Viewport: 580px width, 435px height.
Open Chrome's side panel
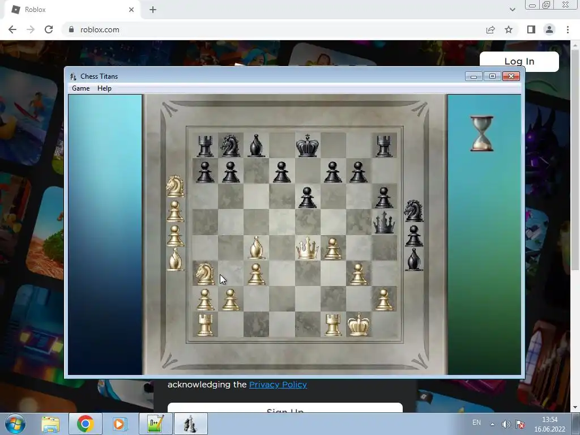531,29
